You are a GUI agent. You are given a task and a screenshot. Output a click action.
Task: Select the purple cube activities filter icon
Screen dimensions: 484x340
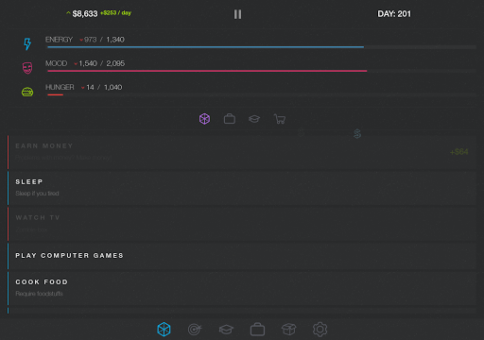point(204,119)
